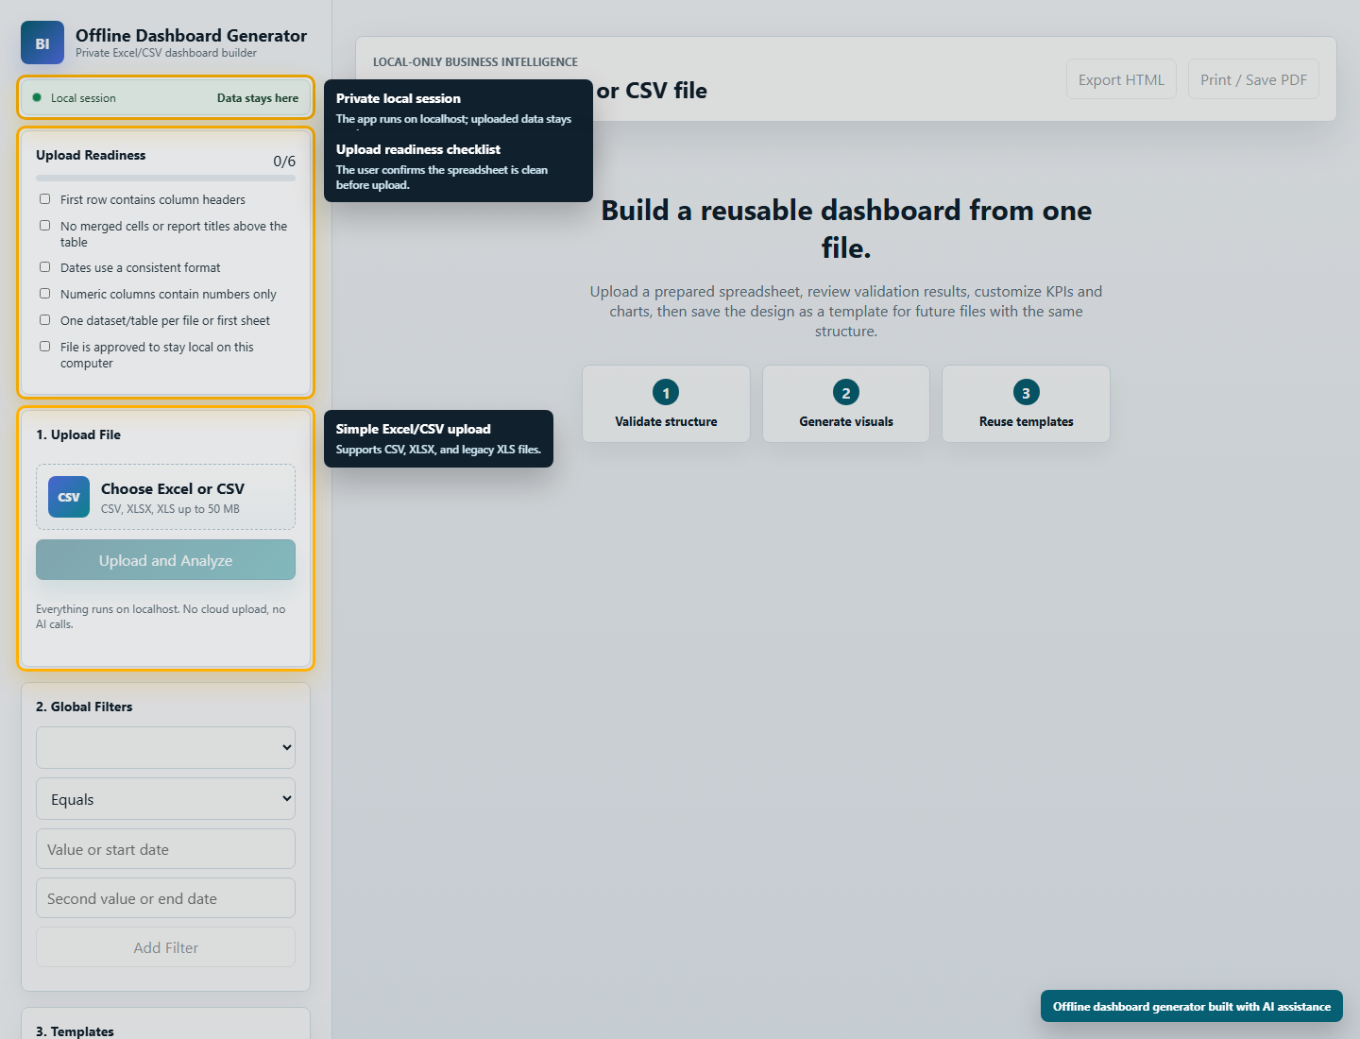Click 'CSV, XLSX, XLS up to 50 MB' text

pos(170,509)
